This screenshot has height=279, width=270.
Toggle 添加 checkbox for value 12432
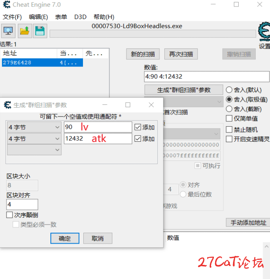(138, 138)
